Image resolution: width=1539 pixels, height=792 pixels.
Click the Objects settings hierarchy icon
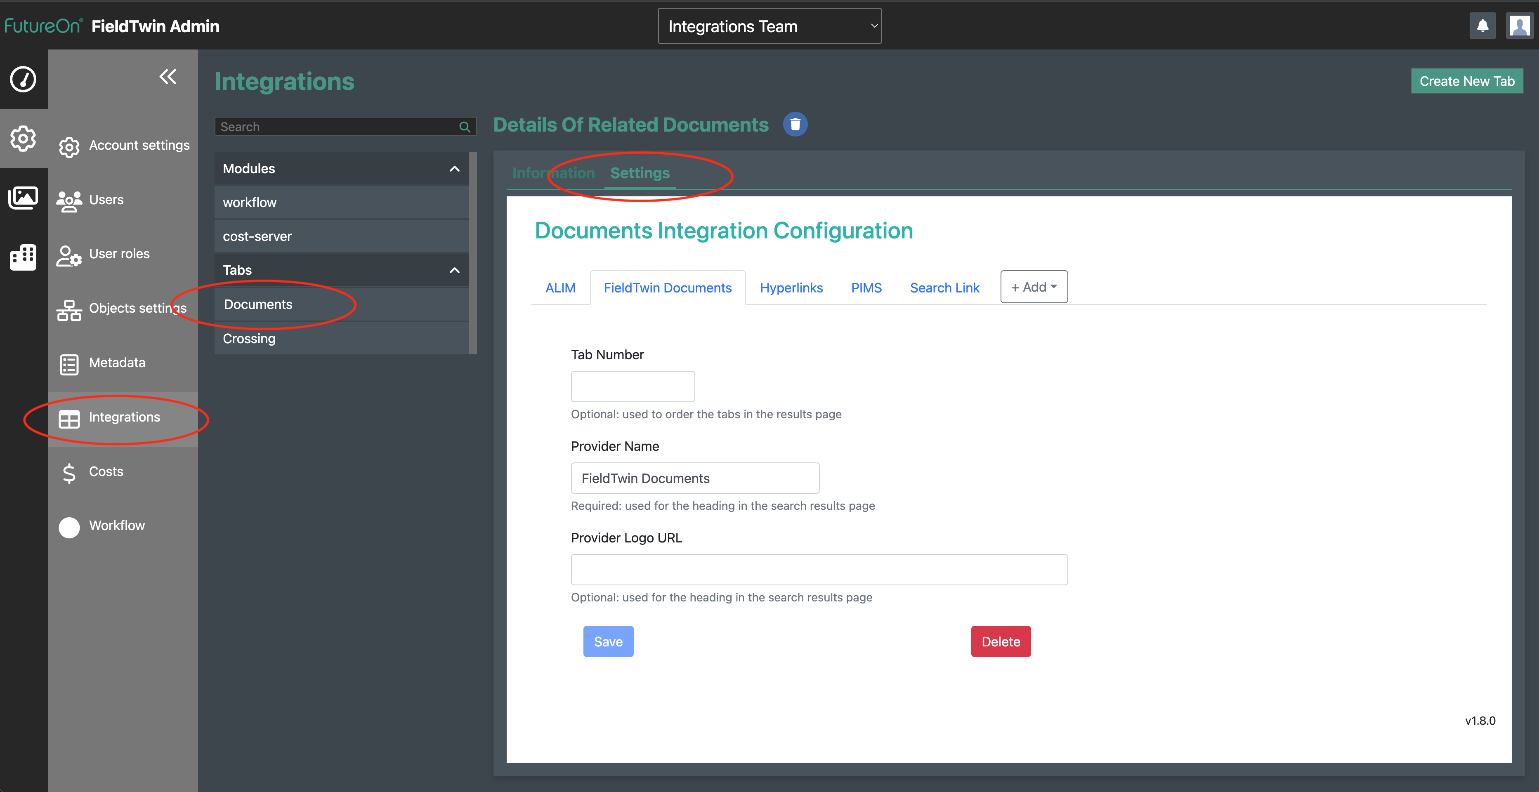69,310
